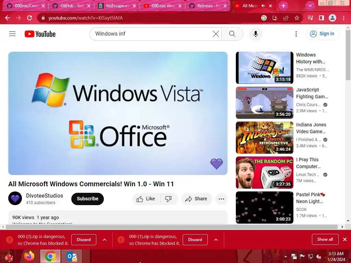The width and height of the screenshot is (351, 263).
Task: Mute the tab audio speaker icon
Action: (263, 6)
